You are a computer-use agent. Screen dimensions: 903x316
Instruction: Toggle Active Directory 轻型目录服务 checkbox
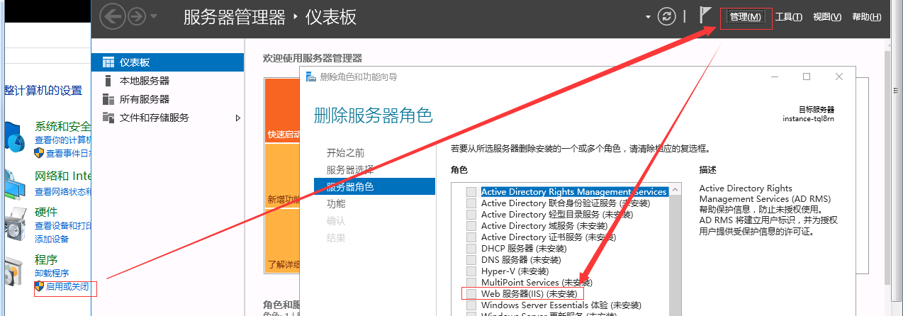tap(471, 215)
